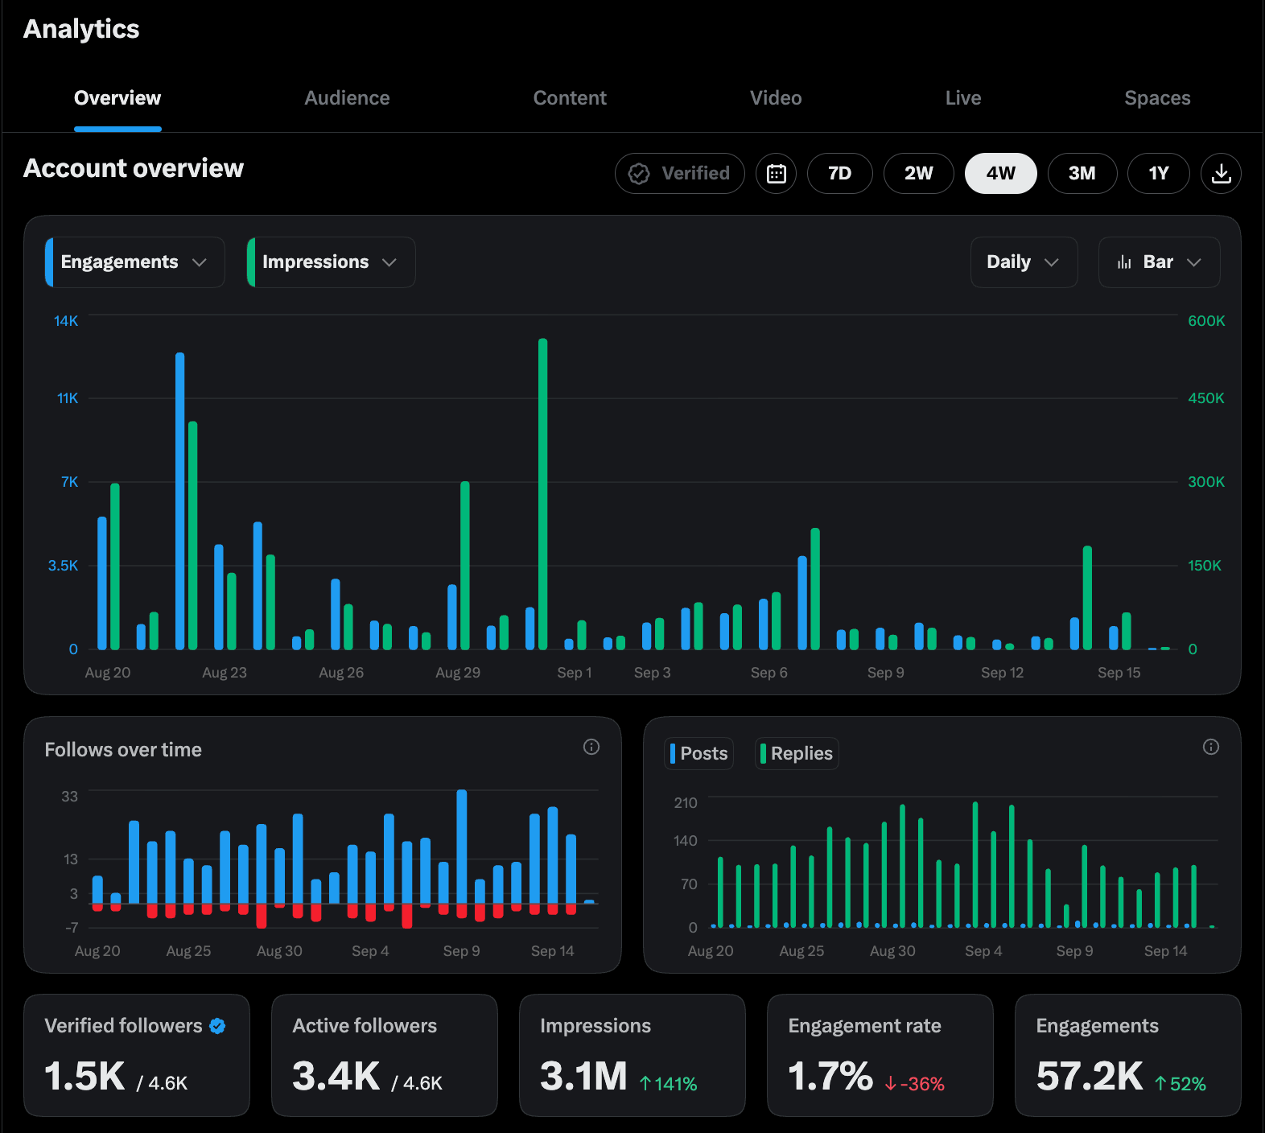Screen dimensions: 1265x1133
Task: Select the 7D time range
Action: [x=839, y=173]
